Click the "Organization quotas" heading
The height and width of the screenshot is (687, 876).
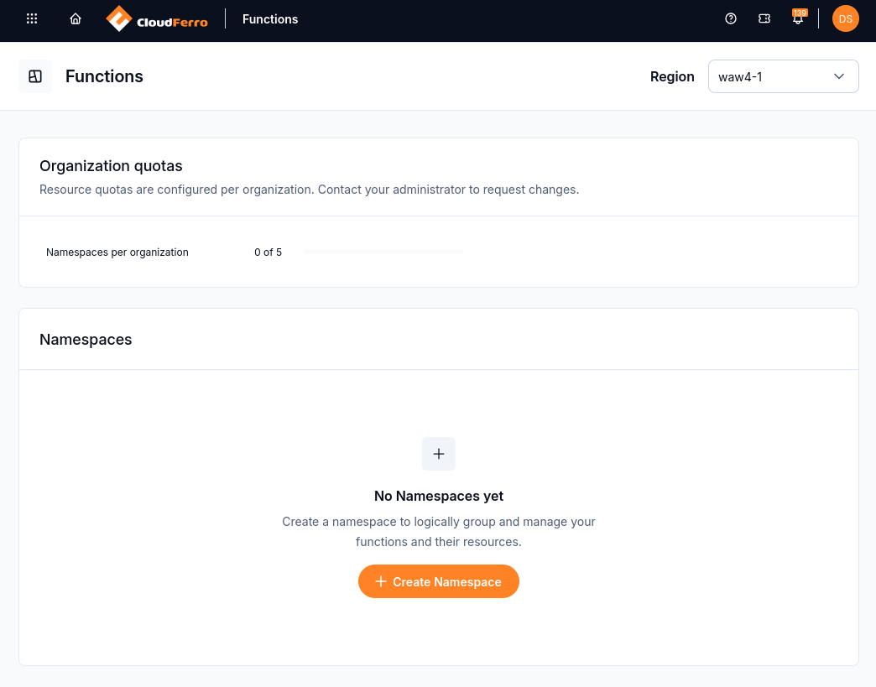(111, 166)
